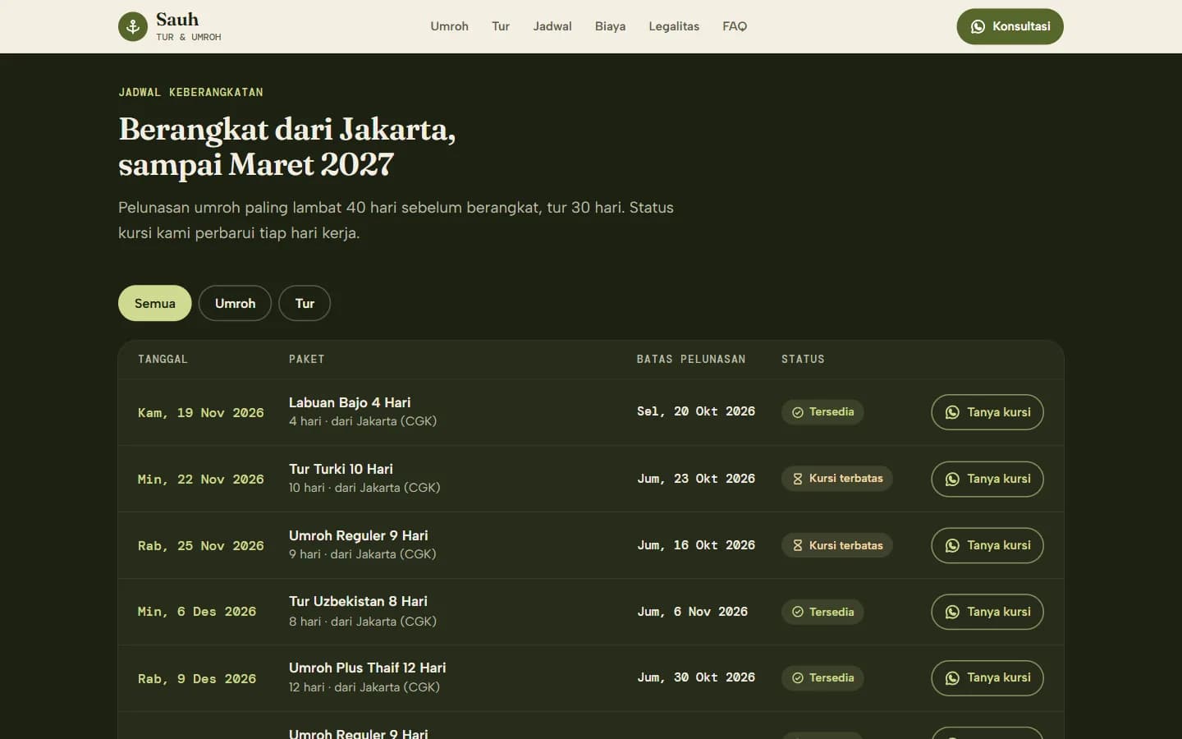Click the Sauh brand name
This screenshot has height=739, width=1182.
[177, 20]
